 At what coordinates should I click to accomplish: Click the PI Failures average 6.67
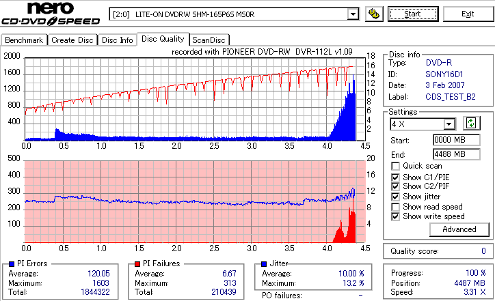click(x=229, y=274)
